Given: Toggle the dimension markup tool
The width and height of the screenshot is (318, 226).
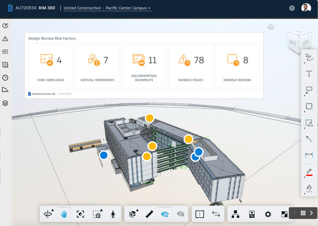Looking at the screenshot, I should (x=309, y=155).
